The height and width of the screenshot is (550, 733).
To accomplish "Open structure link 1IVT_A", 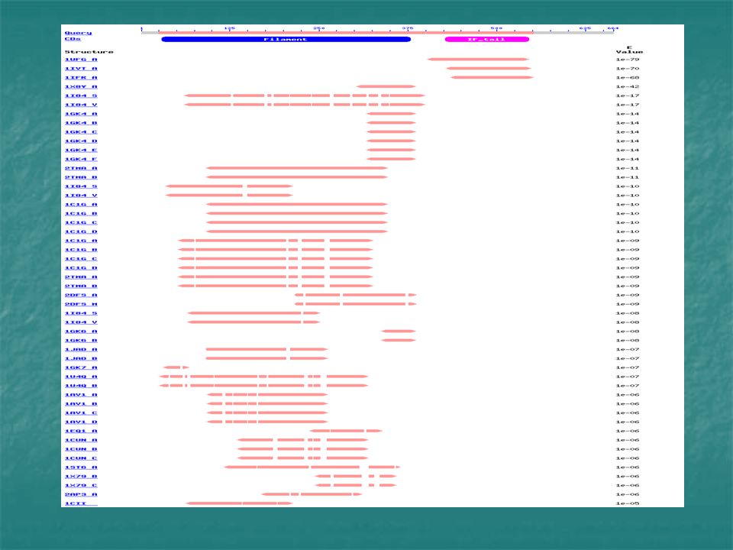I will click(81, 68).
